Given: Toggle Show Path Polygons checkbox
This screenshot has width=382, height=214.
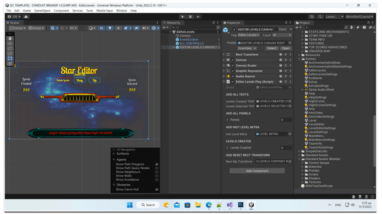Looking at the screenshot, I should pyautogui.click(x=156, y=164).
